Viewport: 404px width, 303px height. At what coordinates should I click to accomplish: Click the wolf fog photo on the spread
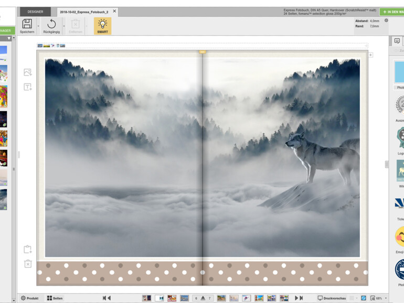pos(202,158)
